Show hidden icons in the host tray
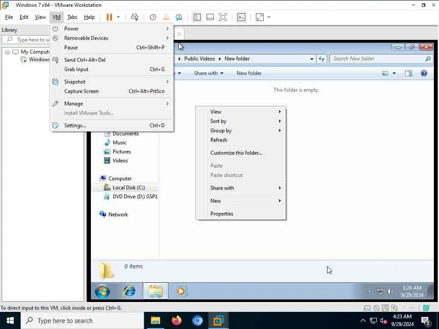The width and height of the screenshot is (439, 329). [363, 320]
